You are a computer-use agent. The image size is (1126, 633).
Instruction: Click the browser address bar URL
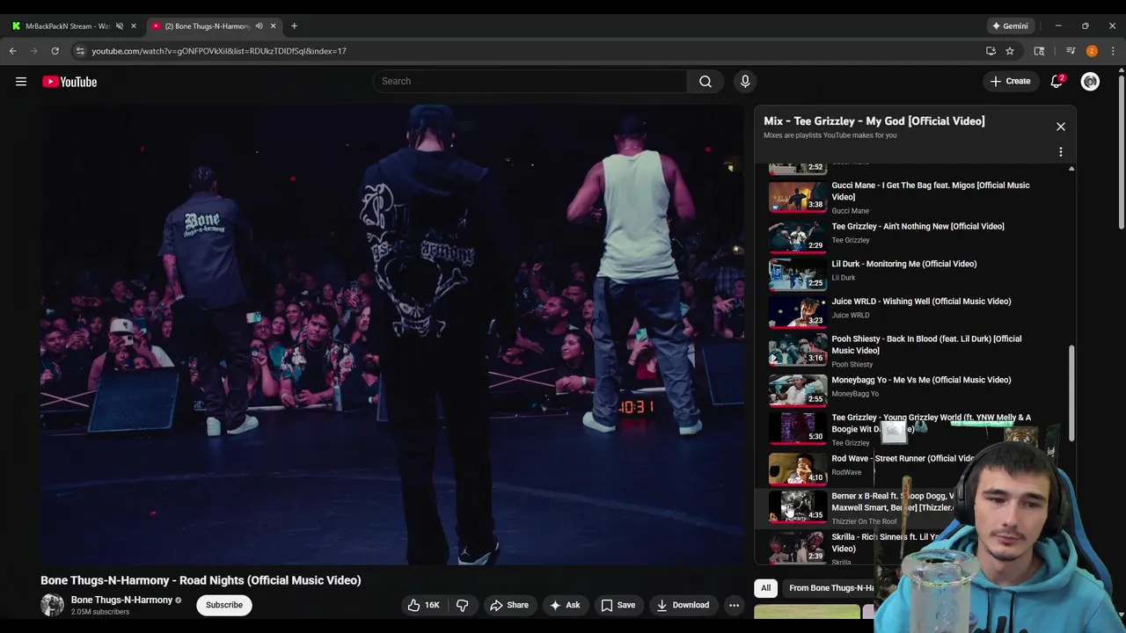pos(219,51)
